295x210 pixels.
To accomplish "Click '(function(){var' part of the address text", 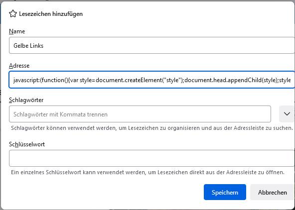I will click(x=59, y=80).
